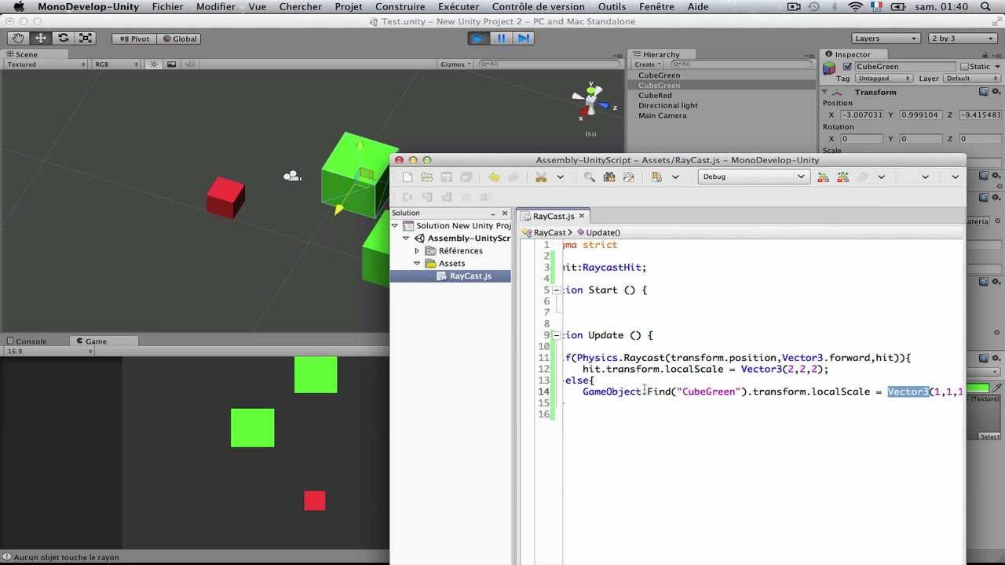Select the Unity Scale tool

point(86,38)
